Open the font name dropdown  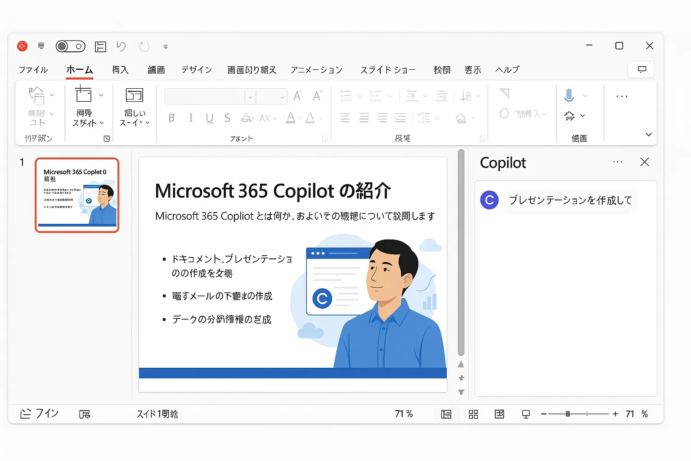pos(250,97)
